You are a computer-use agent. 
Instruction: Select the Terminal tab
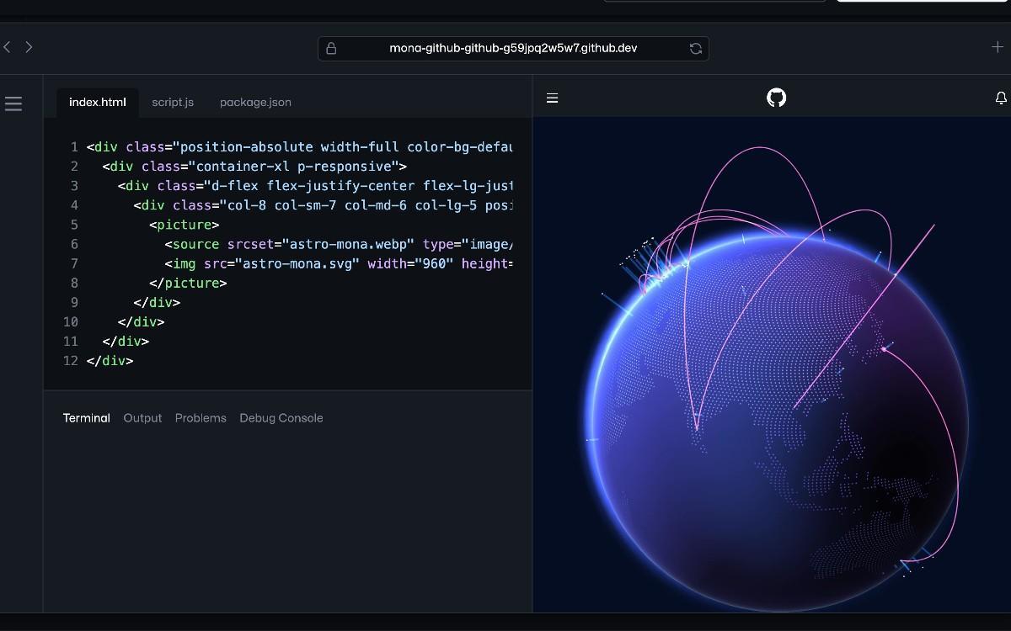(x=86, y=418)
